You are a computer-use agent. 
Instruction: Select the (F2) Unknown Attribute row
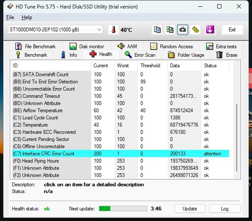(x=120, y=175)
